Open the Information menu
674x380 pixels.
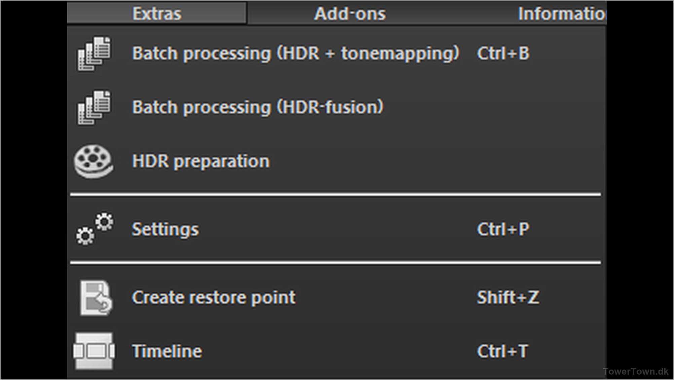point(561,14)
